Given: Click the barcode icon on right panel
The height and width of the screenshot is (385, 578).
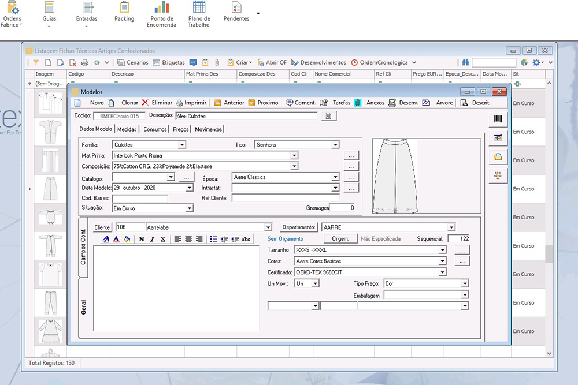Looking at the screenshot, I should tap(498, 119).
